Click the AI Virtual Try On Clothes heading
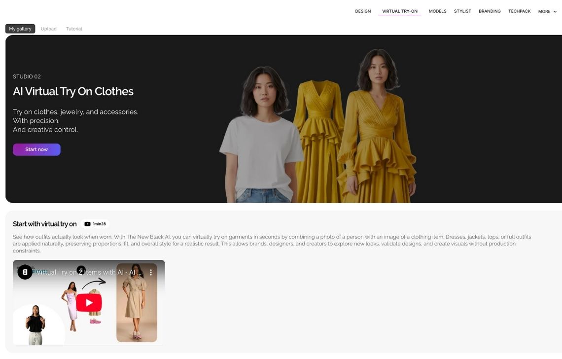Screen dimensions: 562x359 (x=73, y=92)
